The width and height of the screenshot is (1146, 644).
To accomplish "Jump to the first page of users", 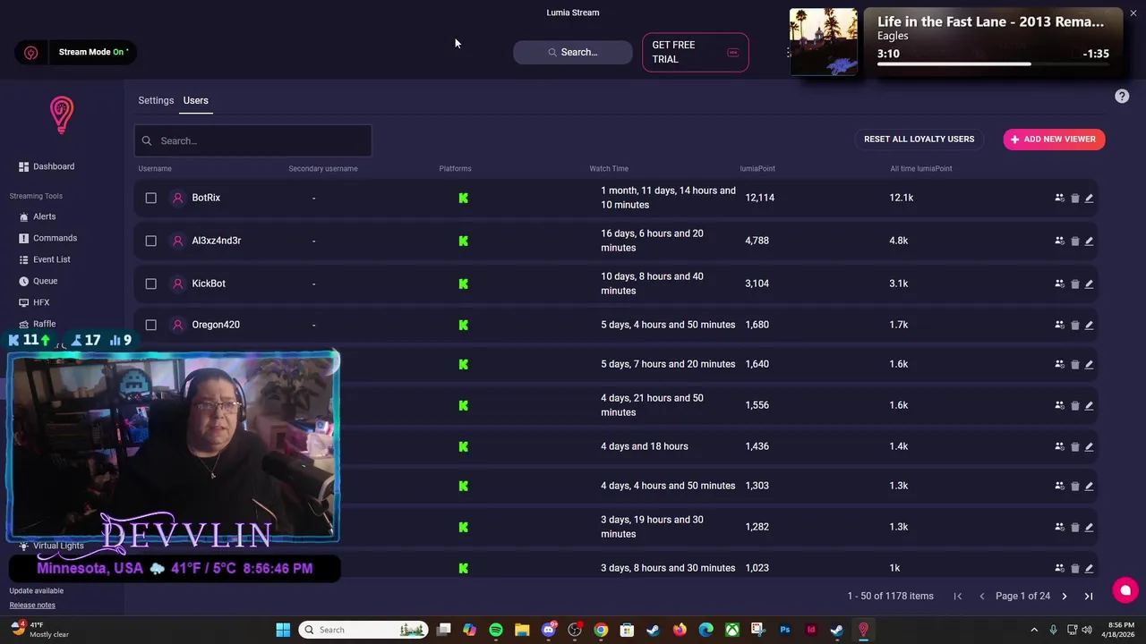I will [957, 596].
